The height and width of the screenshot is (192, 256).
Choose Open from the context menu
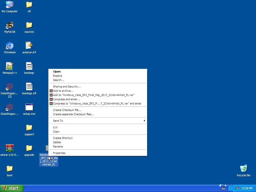[98, 71]
